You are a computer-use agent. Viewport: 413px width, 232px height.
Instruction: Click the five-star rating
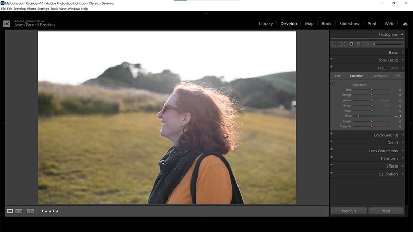pos(50,211)
